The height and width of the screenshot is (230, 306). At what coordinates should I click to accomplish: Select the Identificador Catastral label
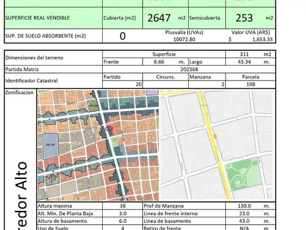click(x=31, y=80)
